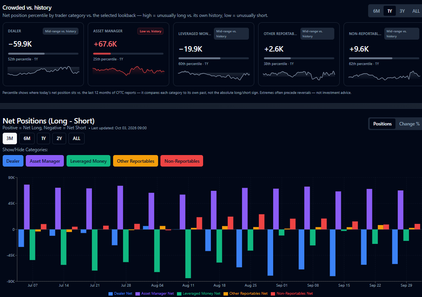Select the 3Y lookback in Crowded vs. history

point(402,11)
